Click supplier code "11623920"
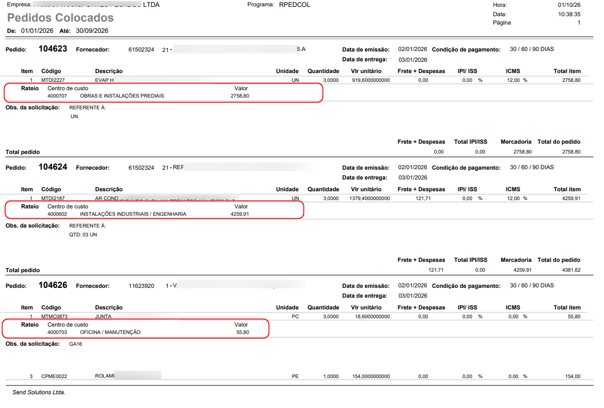The width and height of the screenshot is (604, 408). pyautogui.click(x=141, y=285)
